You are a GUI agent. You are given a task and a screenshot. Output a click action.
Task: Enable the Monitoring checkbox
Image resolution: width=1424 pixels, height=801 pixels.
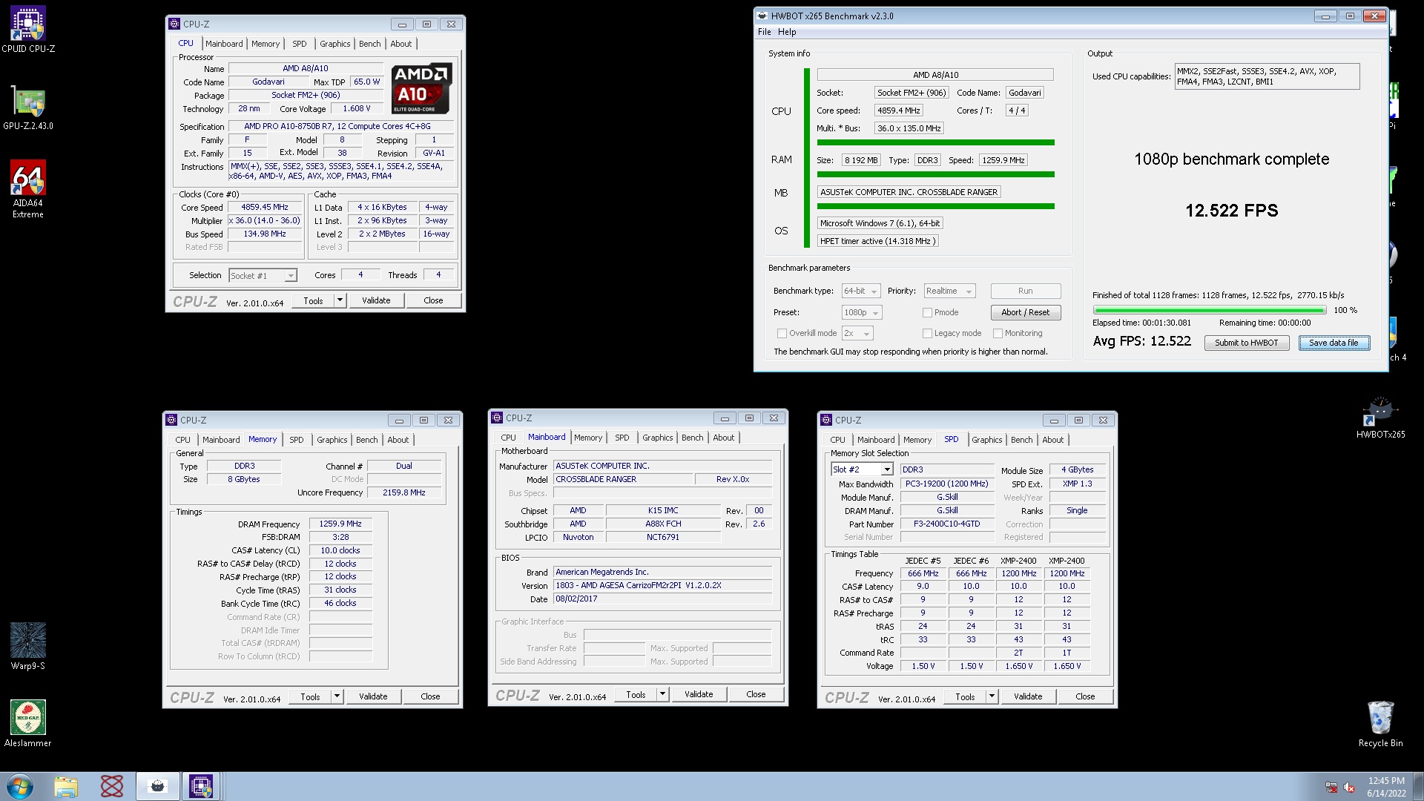pos(998,333)
